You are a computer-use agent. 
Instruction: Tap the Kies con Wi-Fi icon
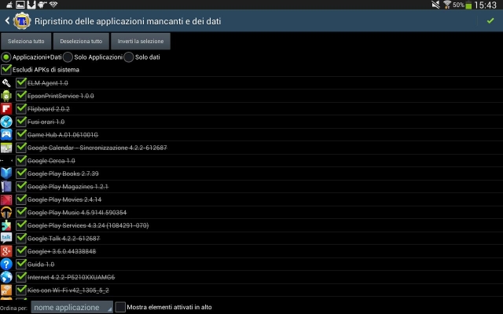[x=6, y=290]
